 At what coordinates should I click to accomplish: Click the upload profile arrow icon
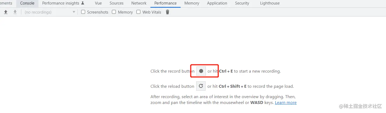pos(6,12)
